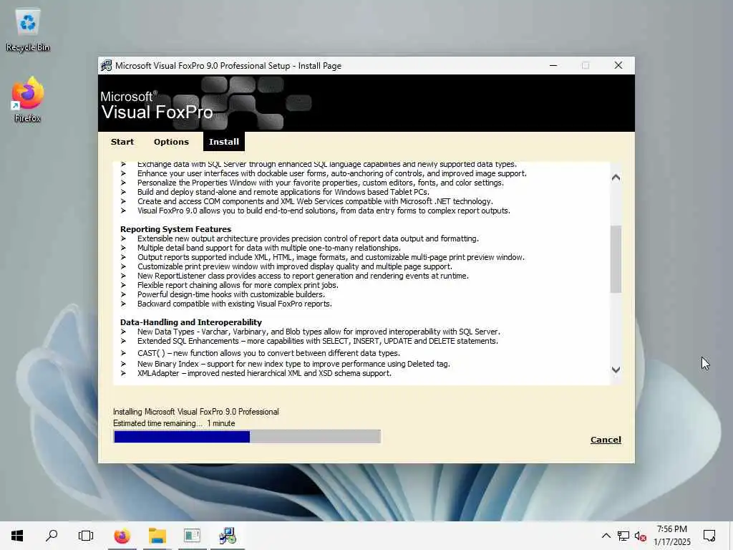
Task: Open the notification center
Action: coord(709,536)
